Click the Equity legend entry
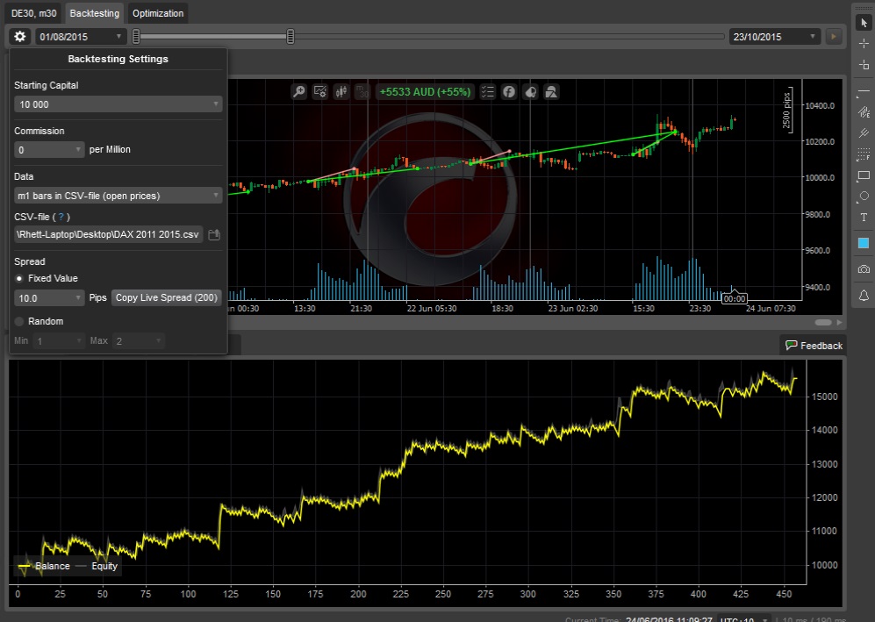The image size is (875, 622). [x=97, y=566]
